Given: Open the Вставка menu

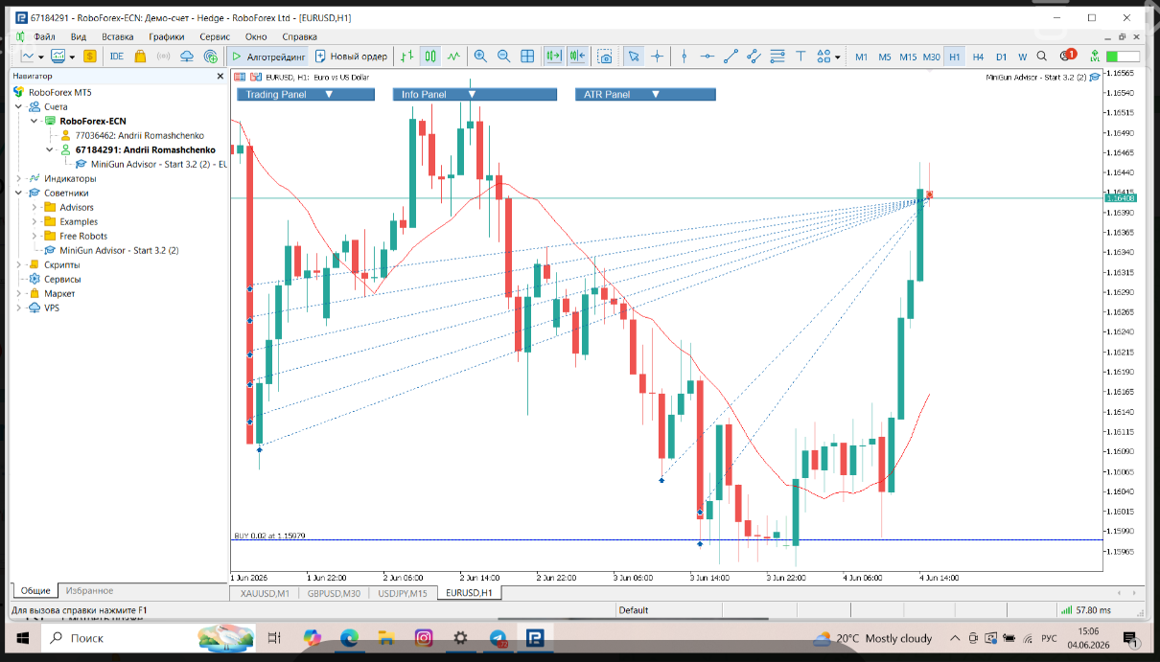Looking at the screenshot, I should coord(117,36).
